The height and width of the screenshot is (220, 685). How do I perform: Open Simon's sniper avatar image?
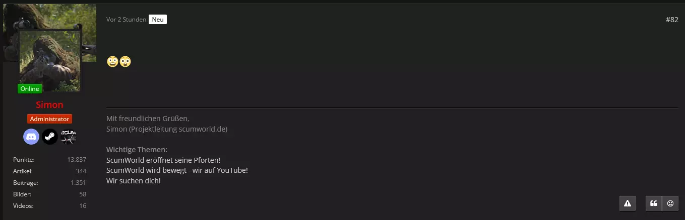(x=50, y=60)
